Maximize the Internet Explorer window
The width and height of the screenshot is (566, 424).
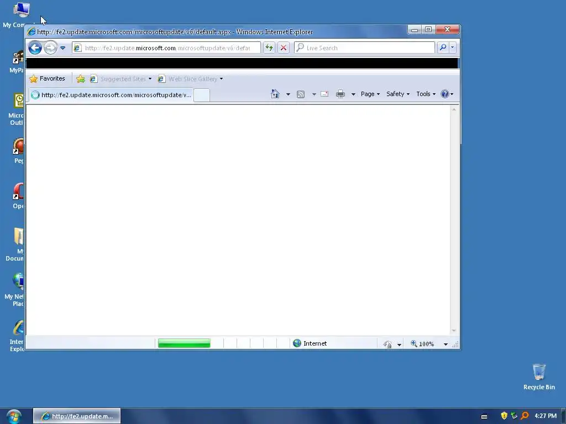[428, 30]
